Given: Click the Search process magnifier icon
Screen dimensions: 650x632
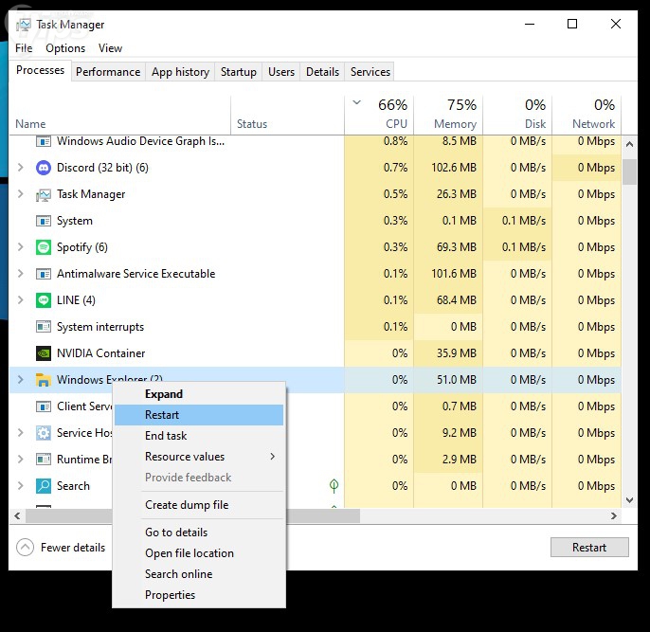Looking at the screenshot, I should click(x=44, y=486).
